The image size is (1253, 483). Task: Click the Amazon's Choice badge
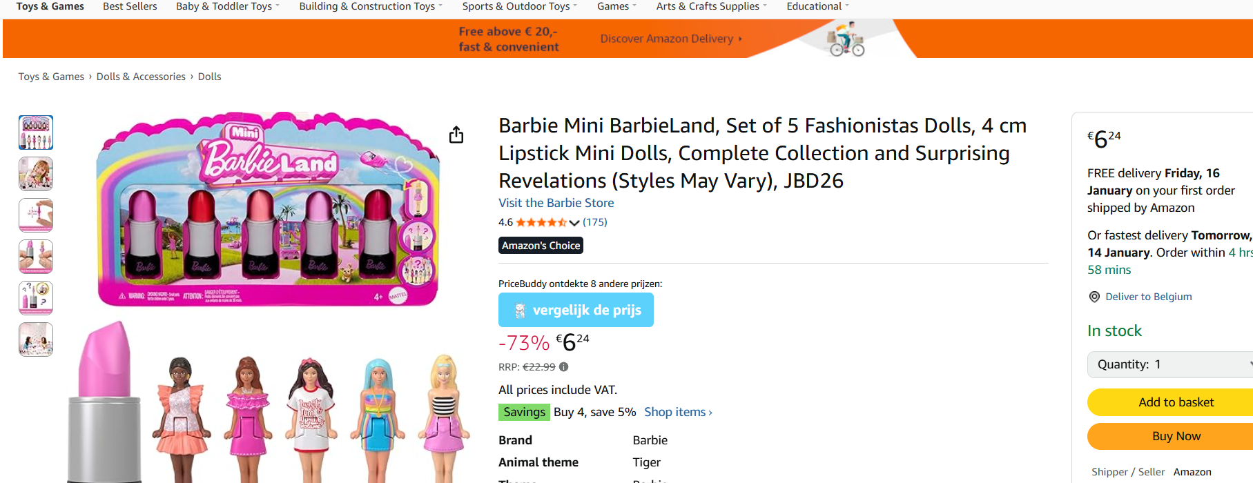click(x=541, y=245)
